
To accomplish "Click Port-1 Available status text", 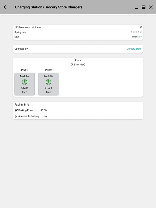I will pyautogui.click(x=25, y=76).
